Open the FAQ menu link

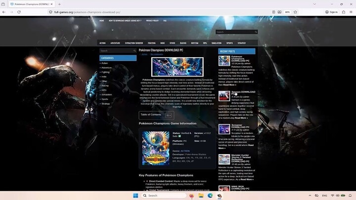pos(165,21)
